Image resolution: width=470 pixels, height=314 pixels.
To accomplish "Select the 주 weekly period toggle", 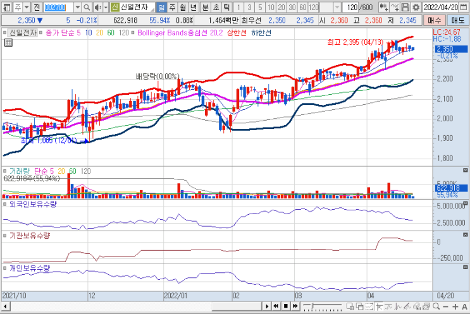I will [172, 7].
